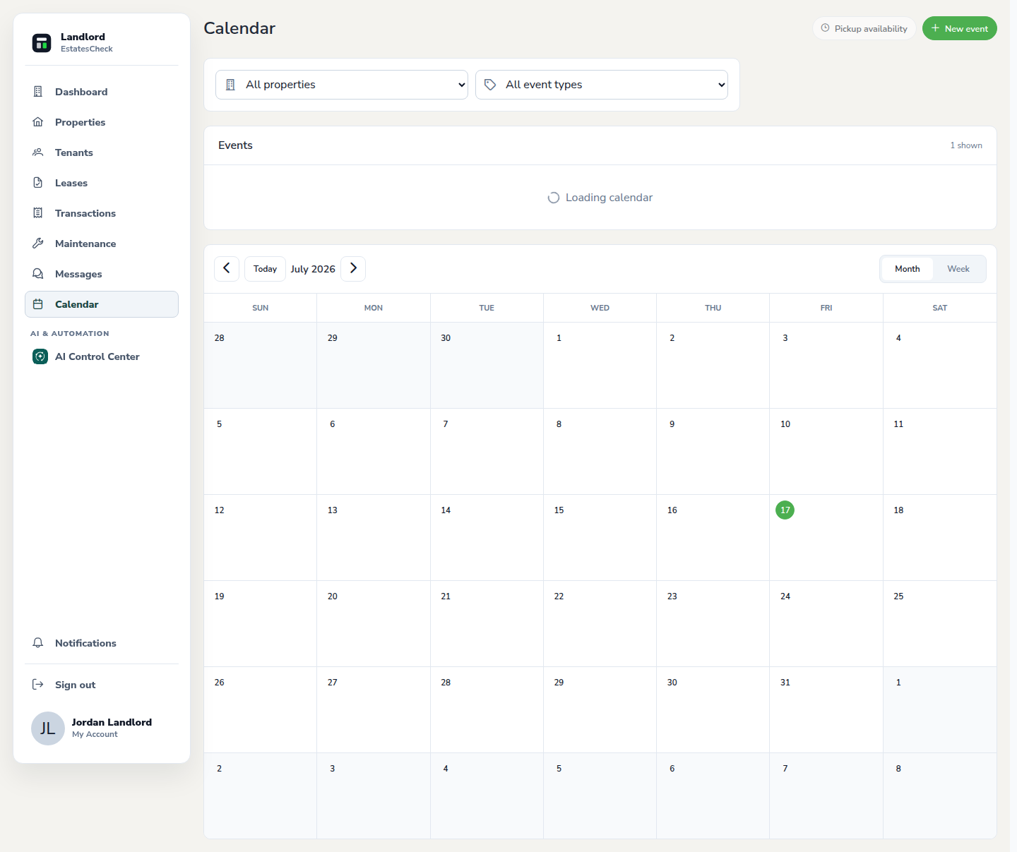Image resolution: width=1017 pixels, height=852 pixels.
Task: Open AI Control Center
Action: pyautogui.click(x=102, y=356)
